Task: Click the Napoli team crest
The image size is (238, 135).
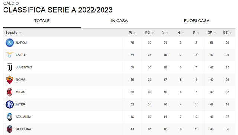Action: click(x=10, y=43)
